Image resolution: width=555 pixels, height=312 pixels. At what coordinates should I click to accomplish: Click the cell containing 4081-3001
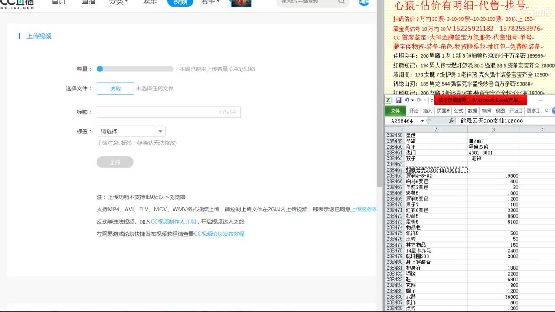[x=493, y=153]
